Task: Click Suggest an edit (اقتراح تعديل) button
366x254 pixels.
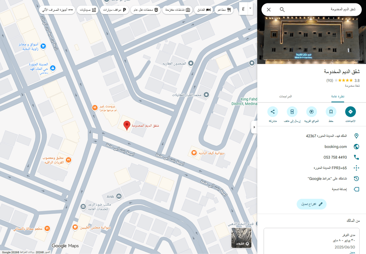Action: pyautogui.click(x=311, y=204)
